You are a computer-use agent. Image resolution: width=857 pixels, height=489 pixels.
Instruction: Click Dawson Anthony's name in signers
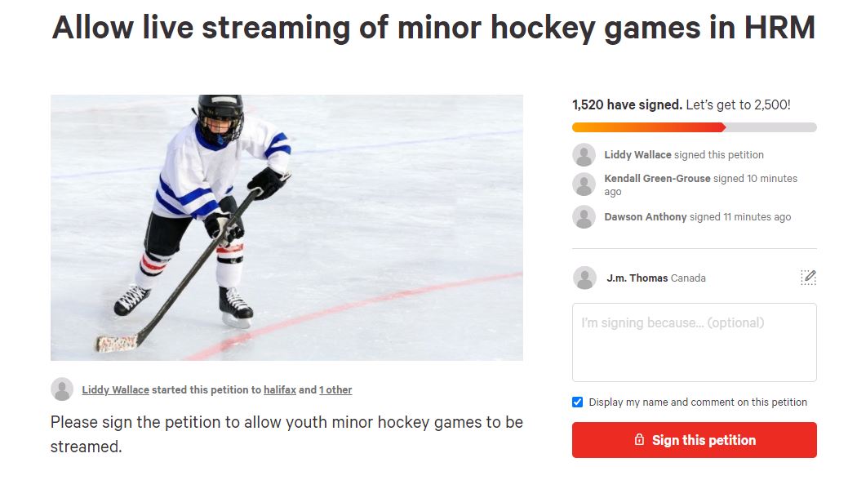pyautogui.click(x=645, y=217)
